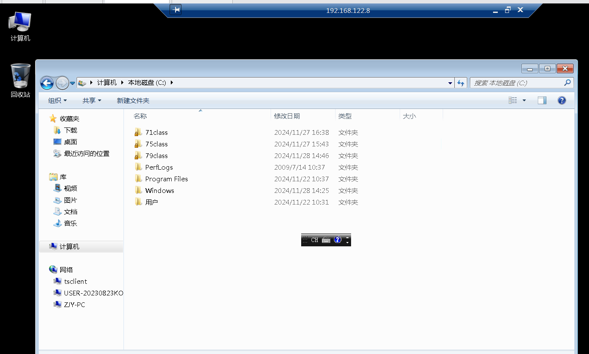Expand the arrow after 计算机 in breadcrumb
The image size is (589, 354).
click(122, 83)
